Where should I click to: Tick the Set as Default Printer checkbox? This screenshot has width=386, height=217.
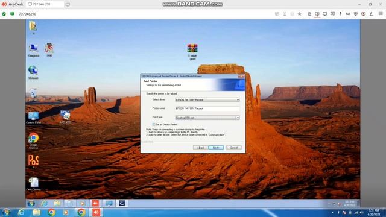pos(154,125)
